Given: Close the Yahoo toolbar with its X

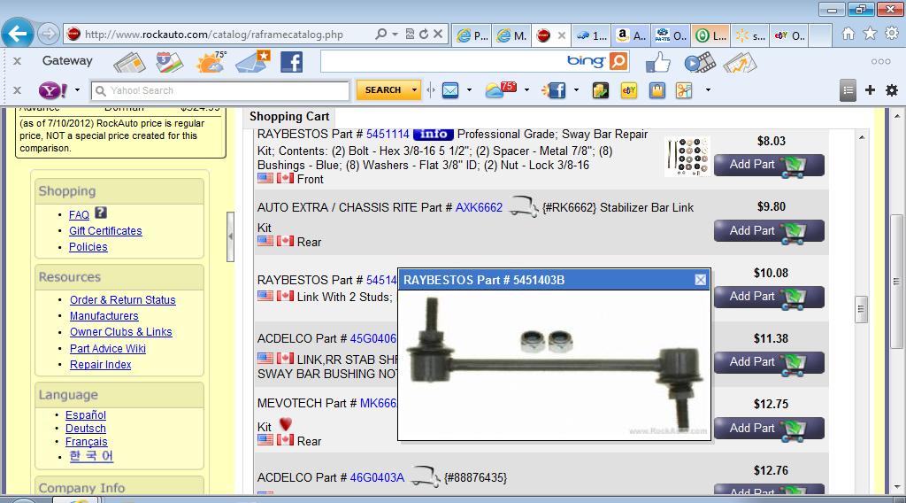Looking at the screenshot, I should coord(18,90).
